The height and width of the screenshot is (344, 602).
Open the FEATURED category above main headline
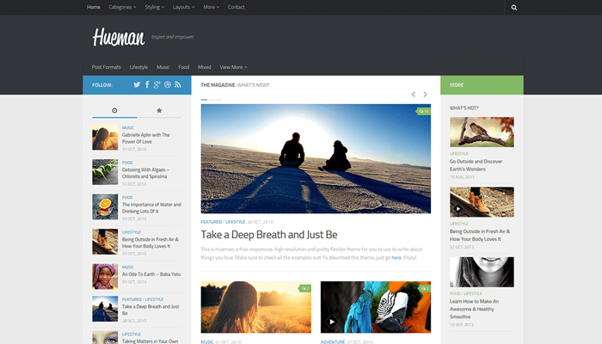click(x=212, y=222)
